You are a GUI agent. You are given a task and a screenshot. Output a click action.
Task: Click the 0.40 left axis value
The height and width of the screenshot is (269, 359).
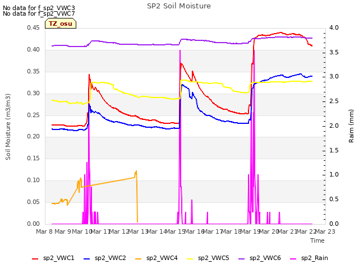34,50
